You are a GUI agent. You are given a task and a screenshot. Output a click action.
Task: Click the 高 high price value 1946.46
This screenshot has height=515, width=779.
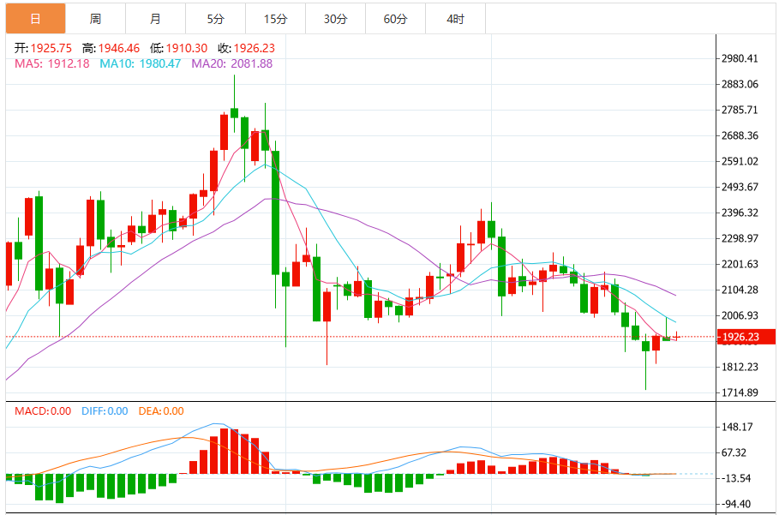pos(119,48)
